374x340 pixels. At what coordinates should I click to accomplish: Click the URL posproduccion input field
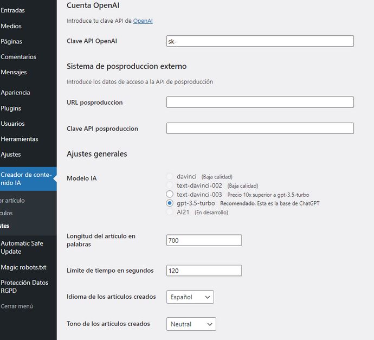(x=260, y=102)
